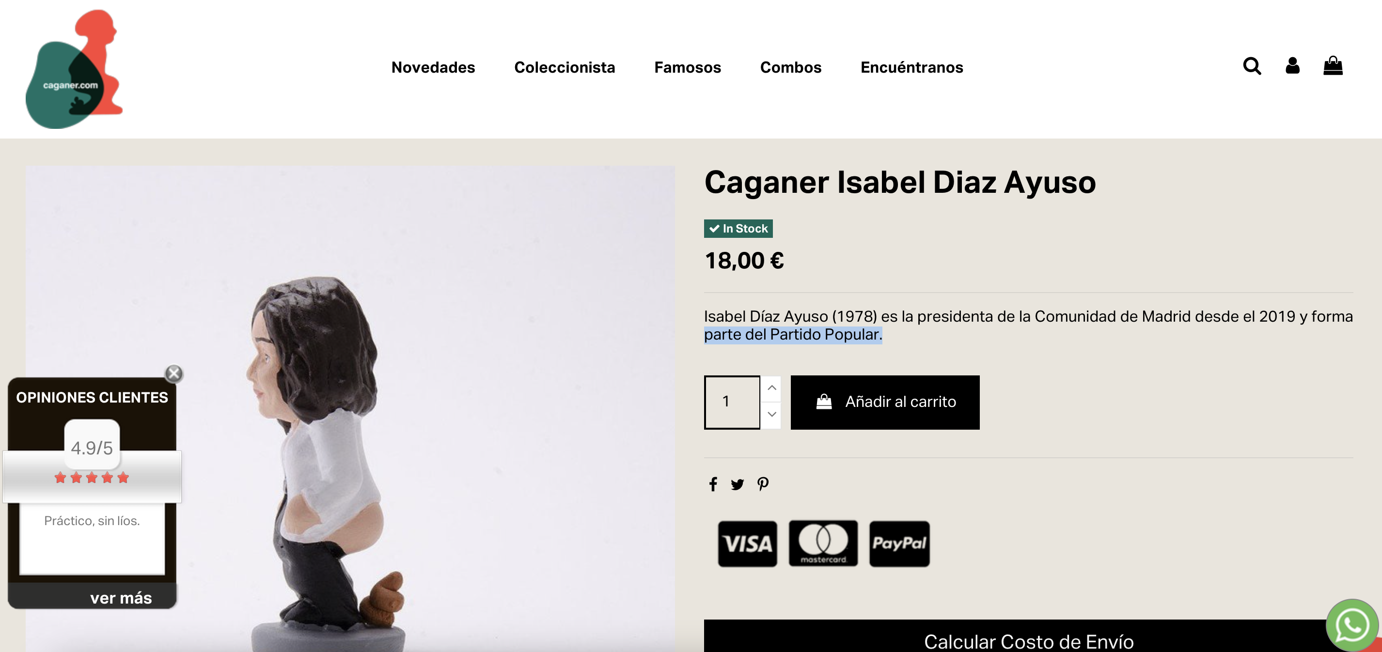This screenshot has width=1382, height=652.
Task: Share product on Facebook
Action: (712, 484)
